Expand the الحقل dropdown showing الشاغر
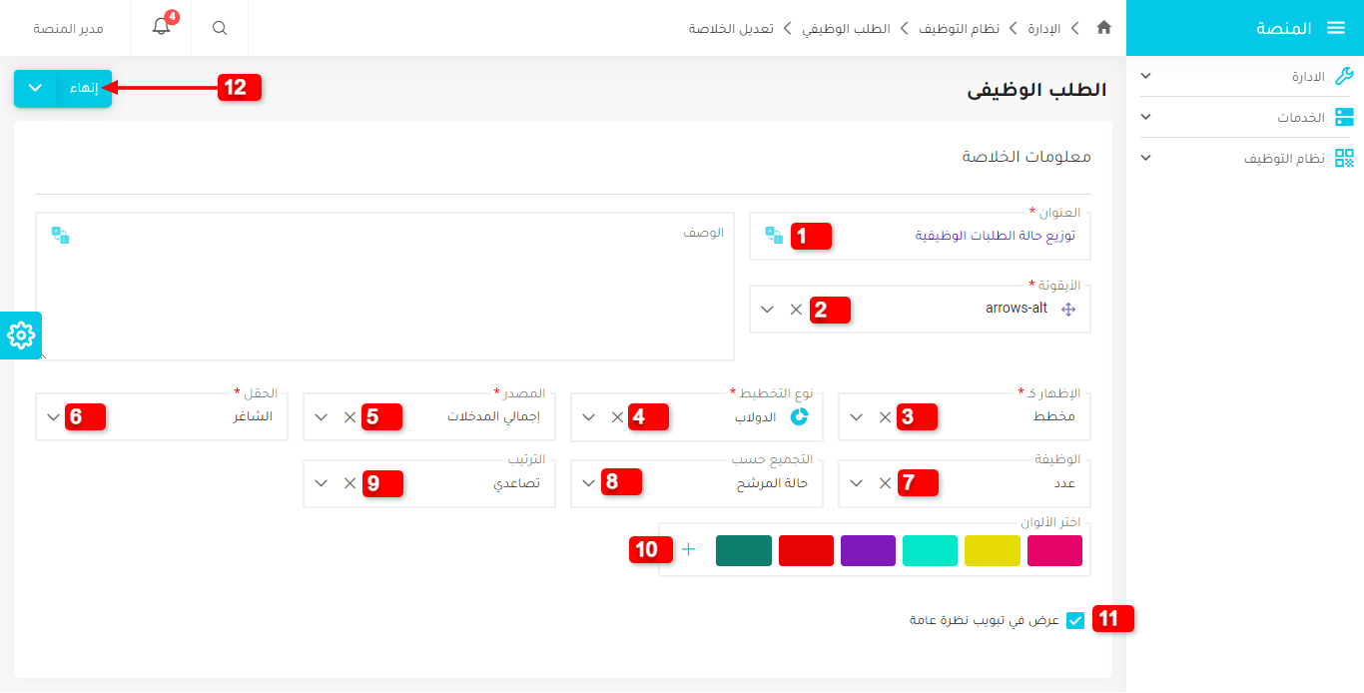The width and height of the screenshot is (1364, 693). click(x=54, y=416)
